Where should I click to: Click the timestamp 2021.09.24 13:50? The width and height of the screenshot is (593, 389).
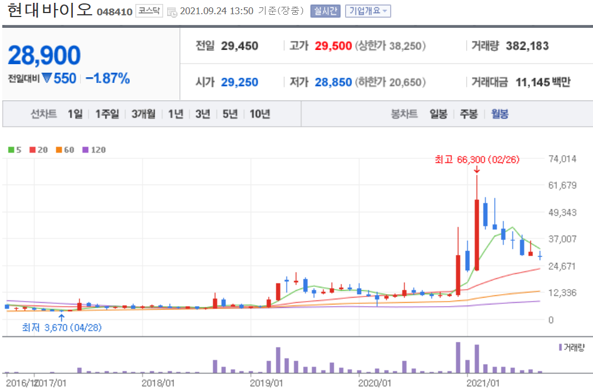point(217,11)
